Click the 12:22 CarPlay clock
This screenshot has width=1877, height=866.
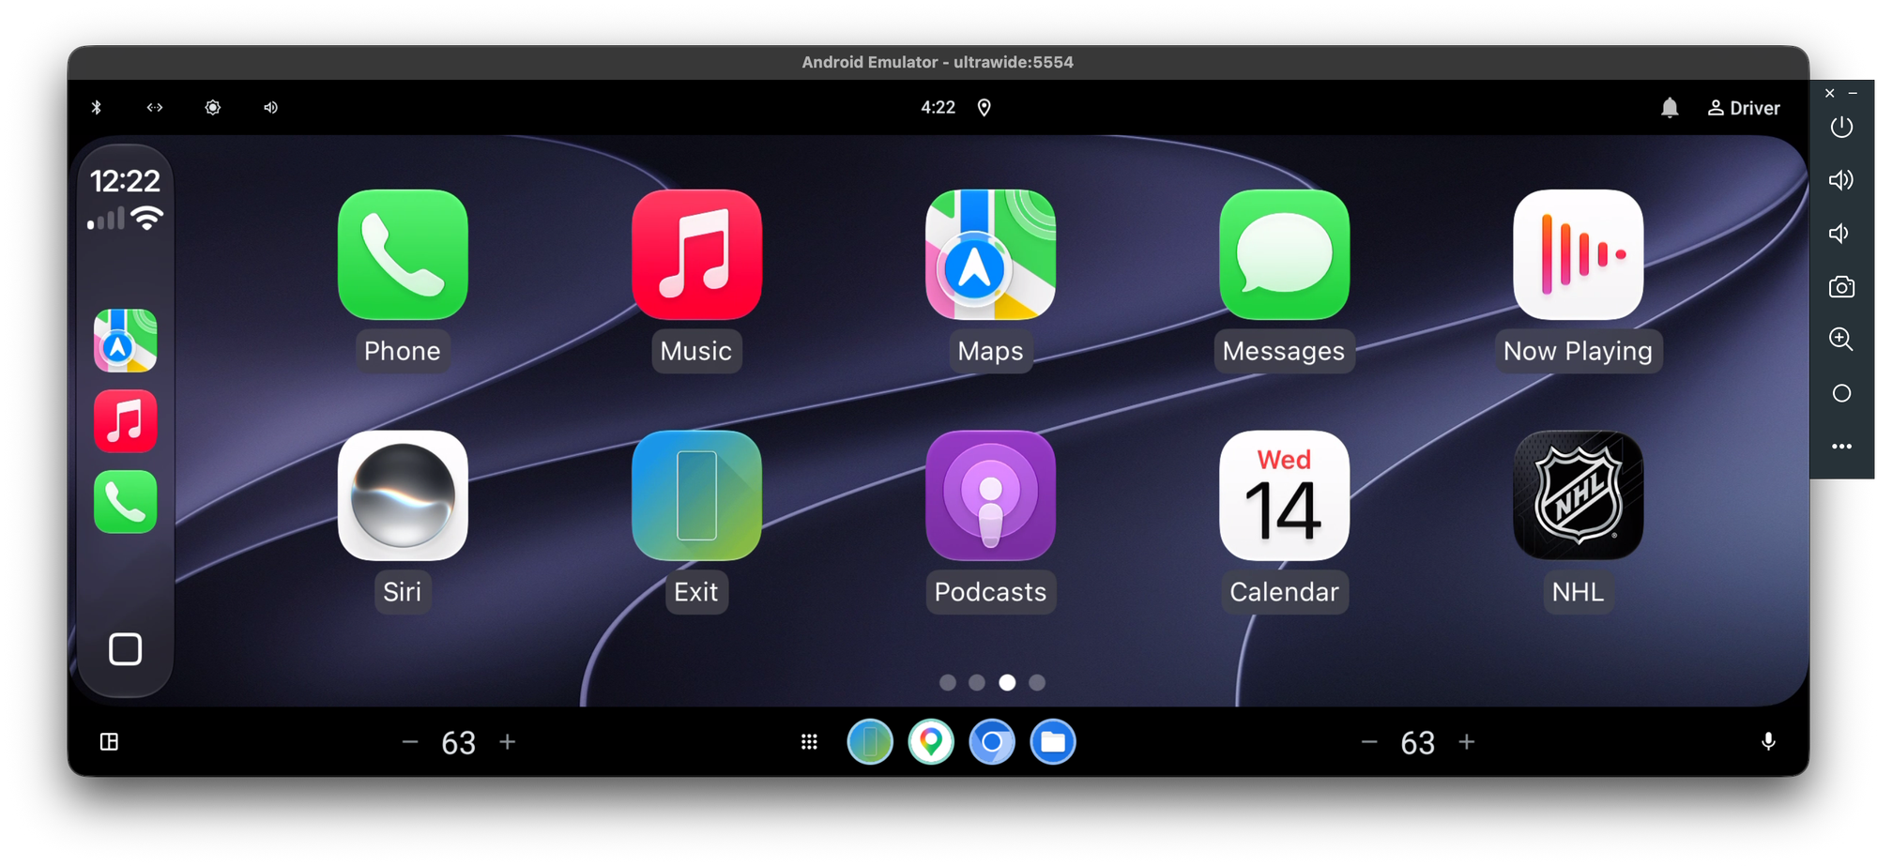coord(125,180)
